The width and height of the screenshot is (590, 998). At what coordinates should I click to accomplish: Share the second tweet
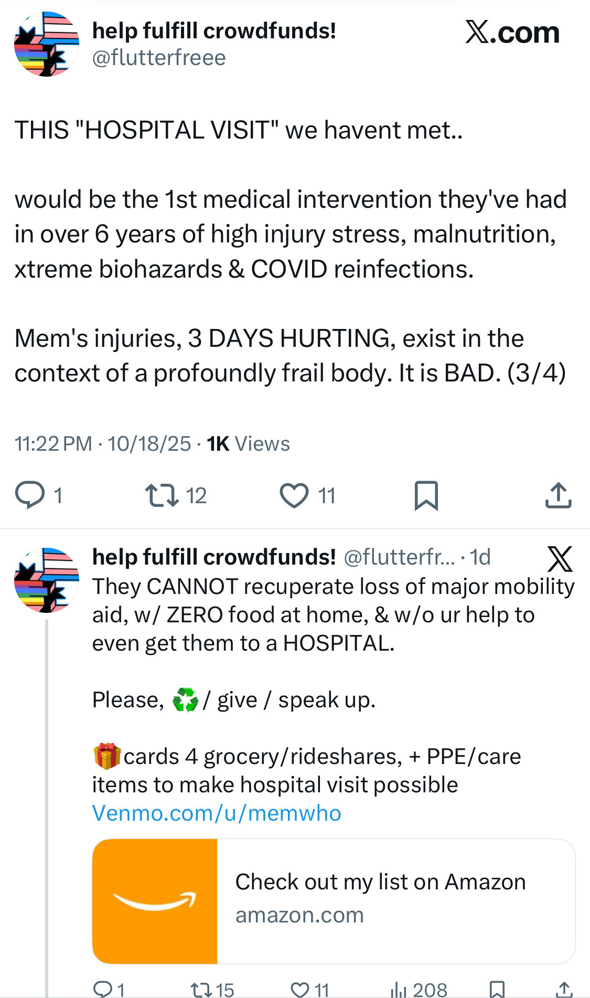[x=564, y=990]
